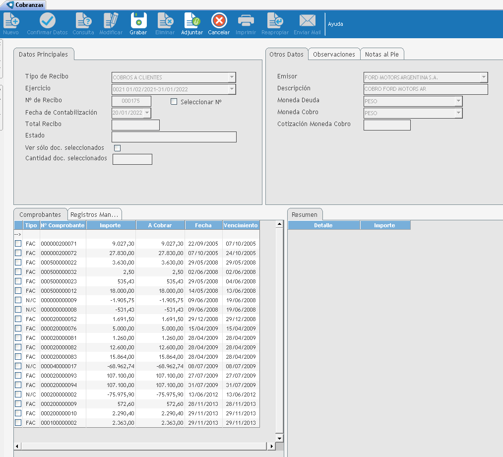Expand the Moneda Cobro dropdown
The height and width of the screenshot is (457, 503).
458,113
